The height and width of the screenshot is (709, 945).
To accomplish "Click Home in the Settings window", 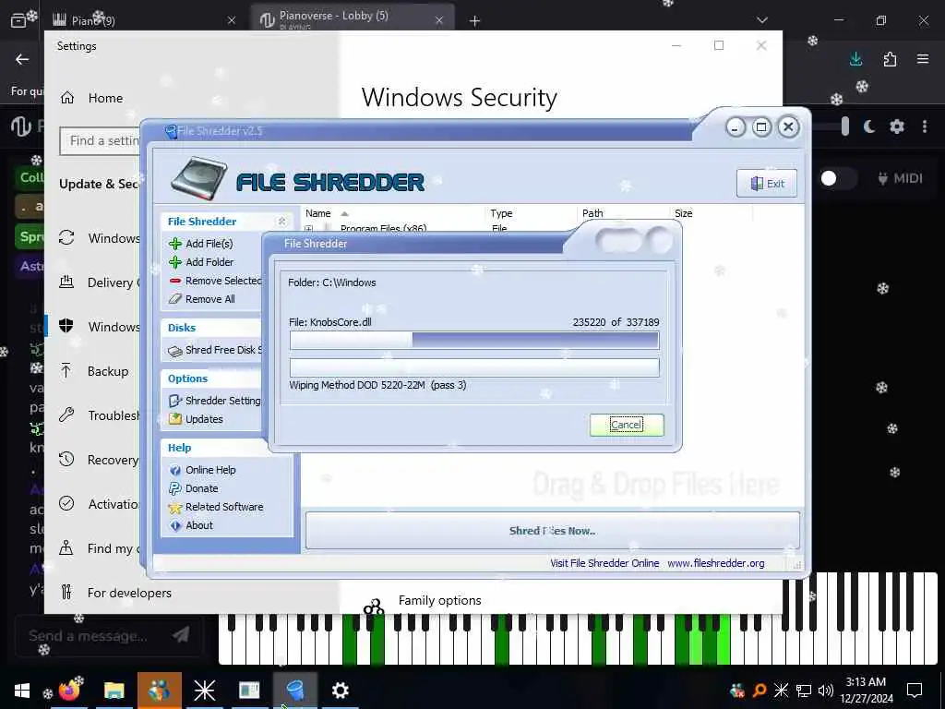I will pyautogui.click(x=91, y=98).
